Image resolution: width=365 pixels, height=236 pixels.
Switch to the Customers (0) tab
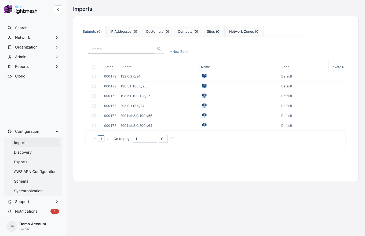point(158,31)
